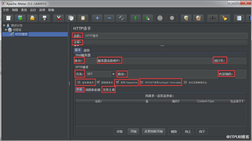Select the 参数 tab
The image size is (252, 141).
click(x=80, y=90)
